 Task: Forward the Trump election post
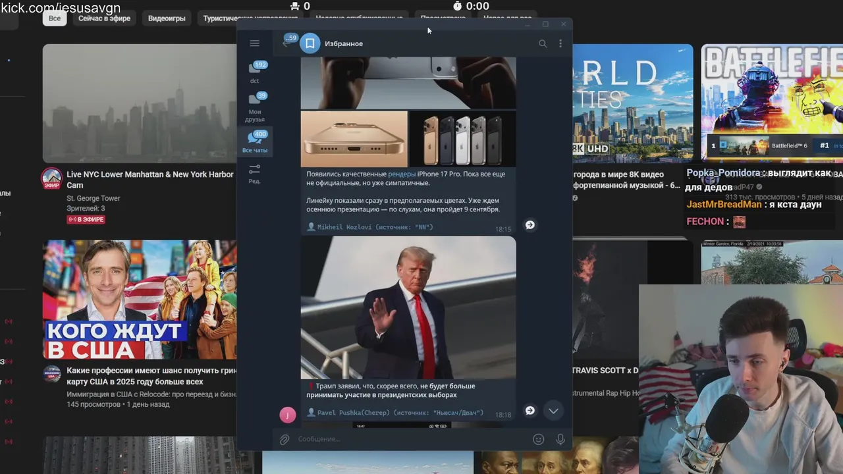pos(530,411)
